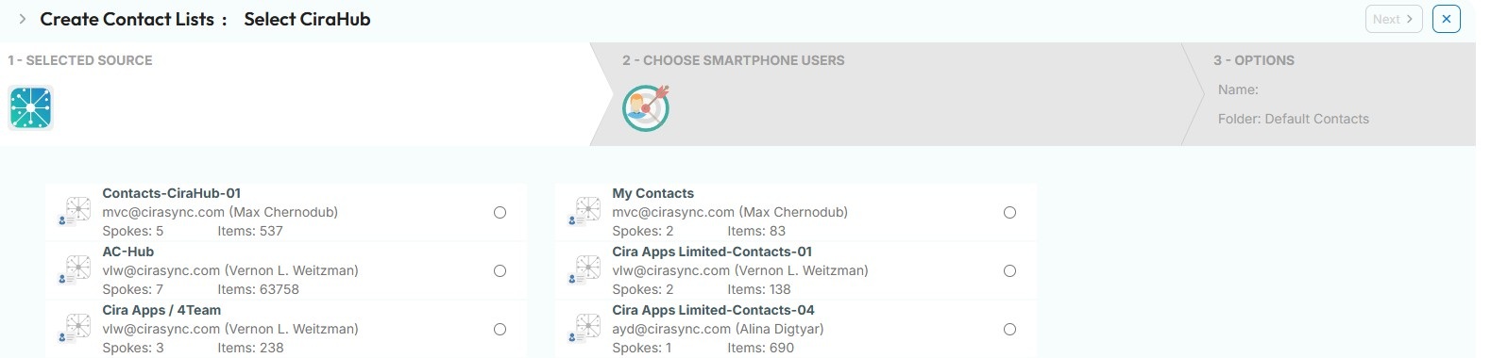Click the Cira Apps Limited-Contacts-01 hub title
The image size is (1491, 358).
tap(712, 252)
